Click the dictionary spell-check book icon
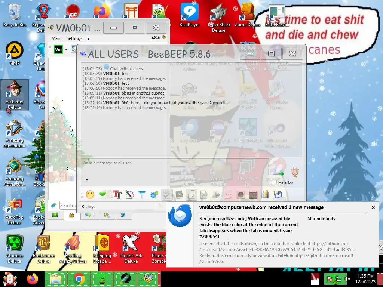383x287 pixels. pyautogui.click(x=179, y=195)
